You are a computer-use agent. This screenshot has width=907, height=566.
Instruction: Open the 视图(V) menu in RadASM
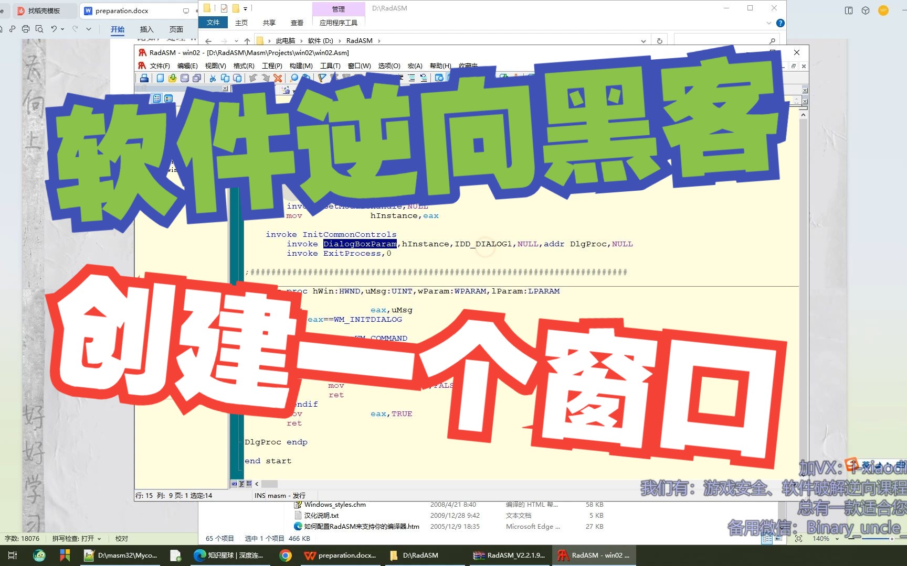coord(215,66)
